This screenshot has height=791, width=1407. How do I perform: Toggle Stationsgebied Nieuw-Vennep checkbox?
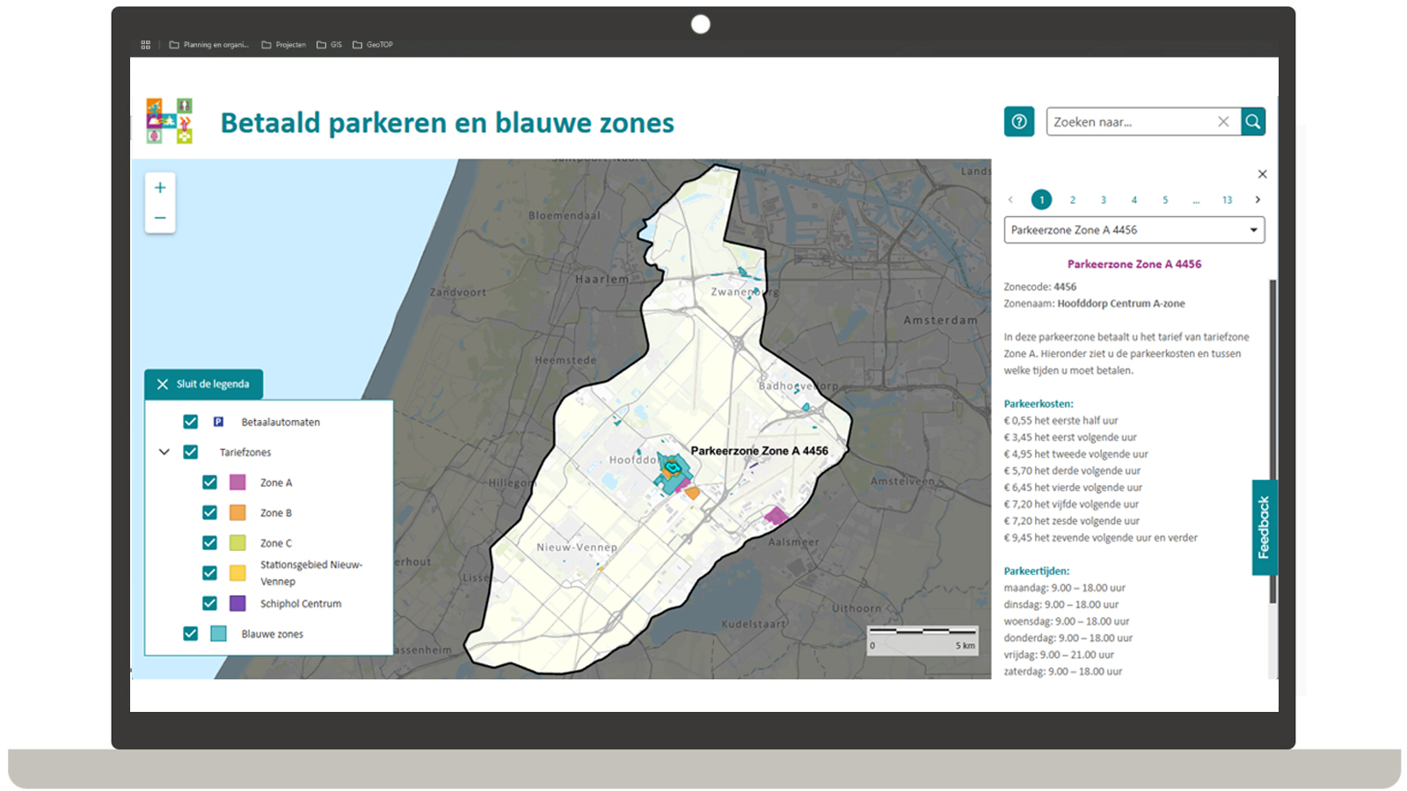point(209,573)
